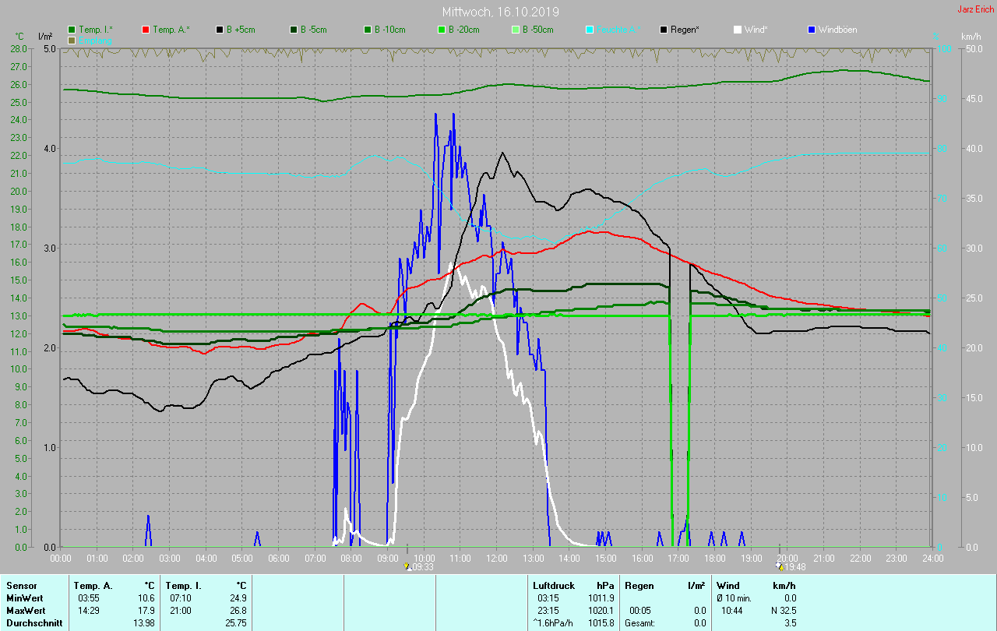Click the B +5cm legend label
Screen dimensions: 997x631
(x=241, y=30)
